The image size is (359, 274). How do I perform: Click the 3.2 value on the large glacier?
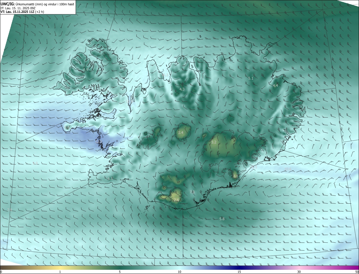[x=214, y=142]
